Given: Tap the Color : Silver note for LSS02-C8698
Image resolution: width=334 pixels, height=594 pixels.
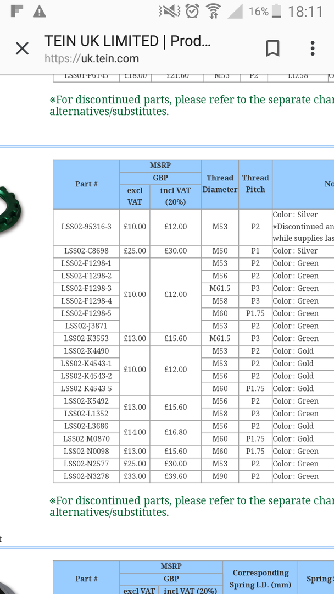Looking at the screenshot, I should pyautogui.click(x=295, y=251).
